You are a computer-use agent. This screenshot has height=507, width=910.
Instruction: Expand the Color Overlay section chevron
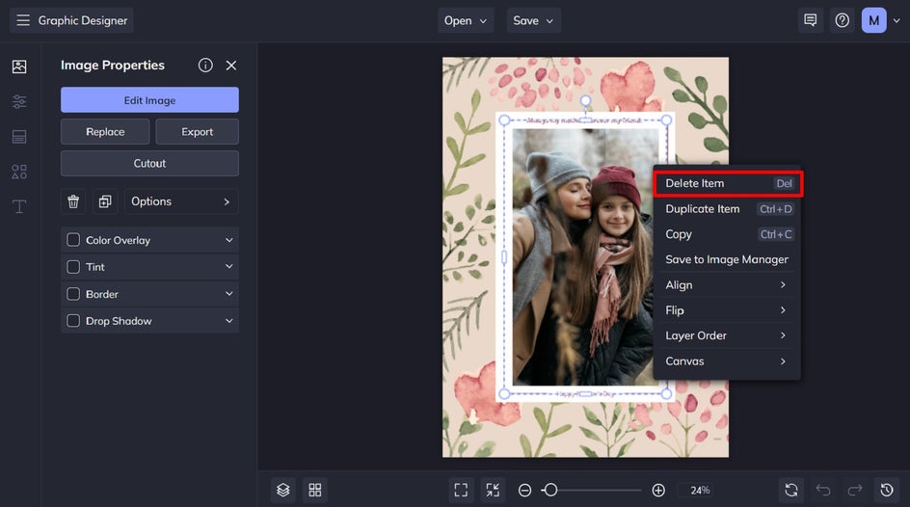229,240
